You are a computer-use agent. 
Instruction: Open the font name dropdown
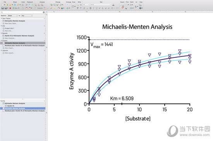tap(101, 5)
